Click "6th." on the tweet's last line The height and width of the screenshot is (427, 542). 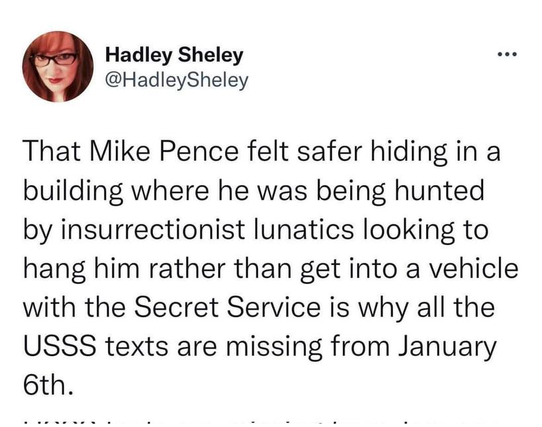click(x=49, y=385)
